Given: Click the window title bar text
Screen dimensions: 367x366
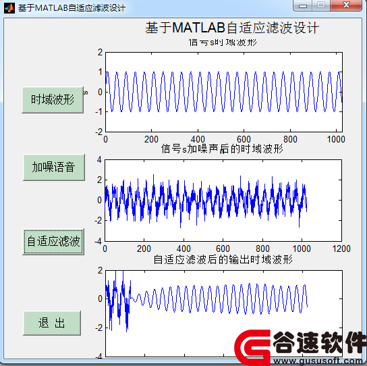Looking at the screenshot, I should 72,8.
